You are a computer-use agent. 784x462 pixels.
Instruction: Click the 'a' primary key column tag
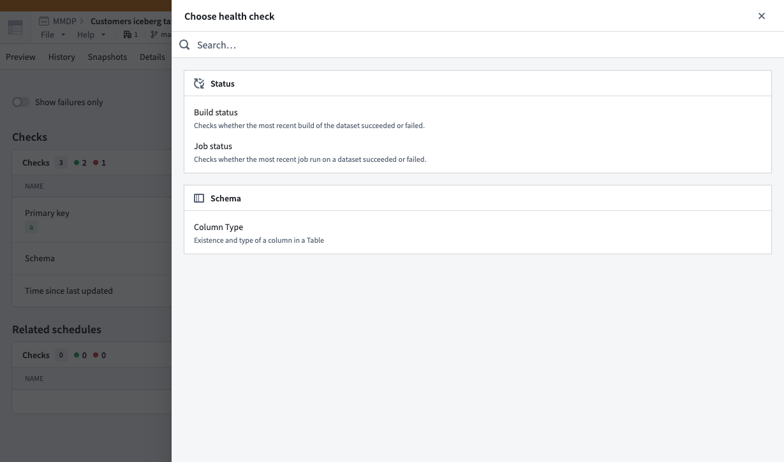pyautogui.click(x=31, y=227)
